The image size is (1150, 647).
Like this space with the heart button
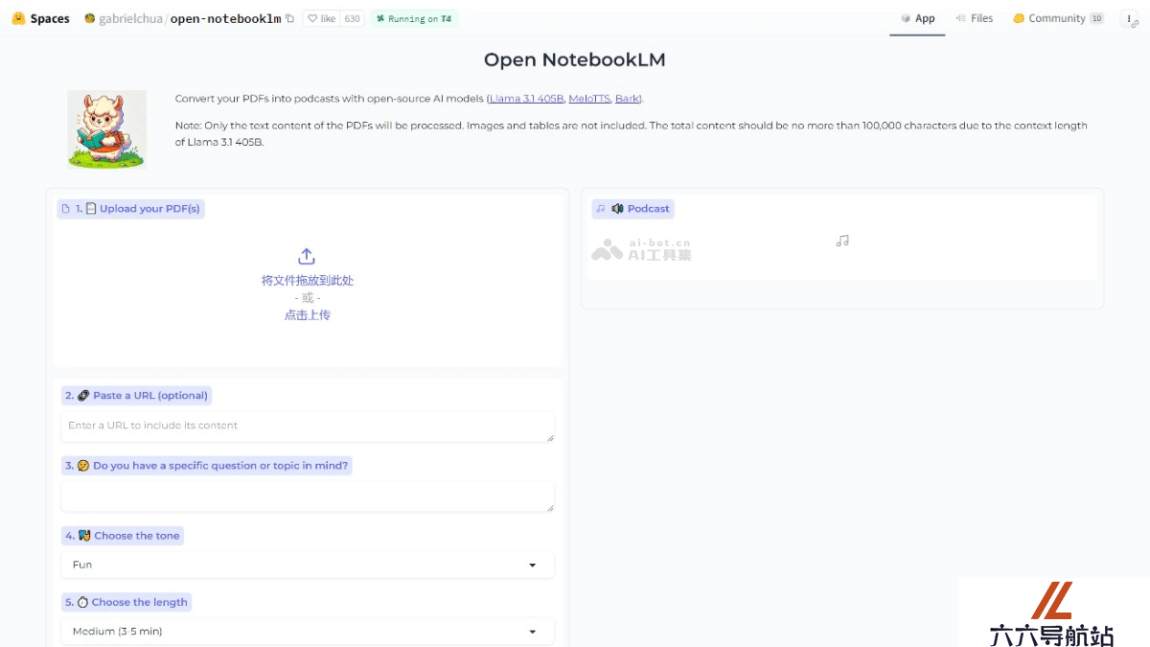(x=321, y=18)
